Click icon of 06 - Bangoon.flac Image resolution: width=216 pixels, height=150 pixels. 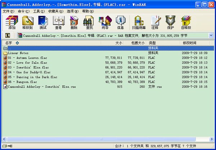5,82
